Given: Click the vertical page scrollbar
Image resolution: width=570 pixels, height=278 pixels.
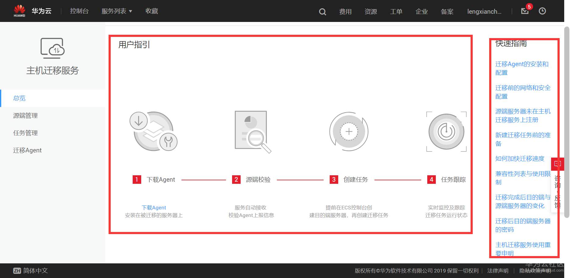Looking at the screenshot, I should pos(567,122).
